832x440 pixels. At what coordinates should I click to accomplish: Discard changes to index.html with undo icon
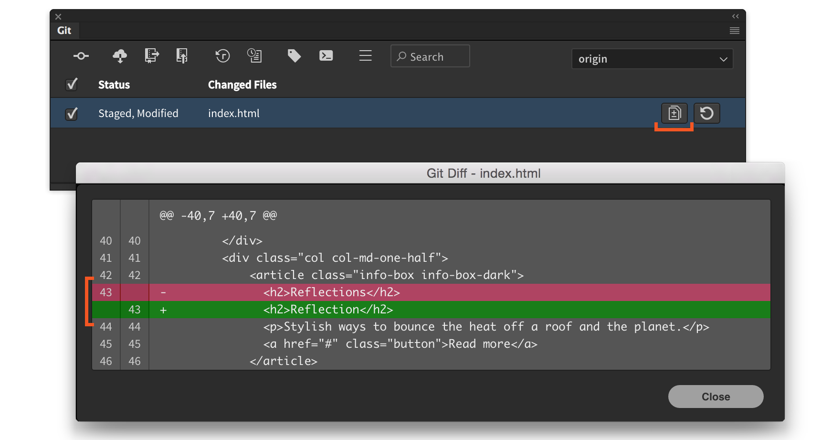707,113
